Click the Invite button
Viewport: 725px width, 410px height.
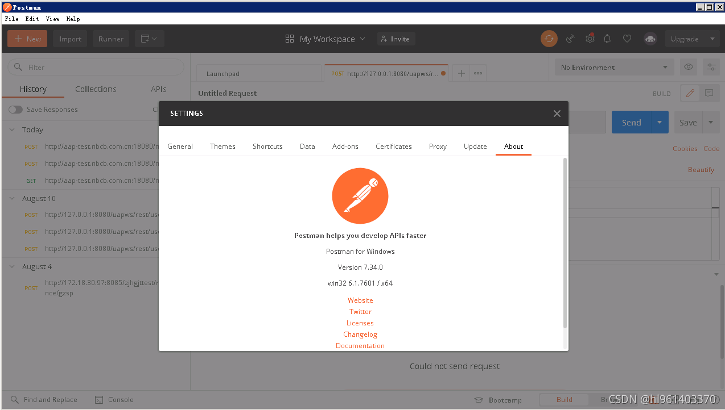[396, 39]
